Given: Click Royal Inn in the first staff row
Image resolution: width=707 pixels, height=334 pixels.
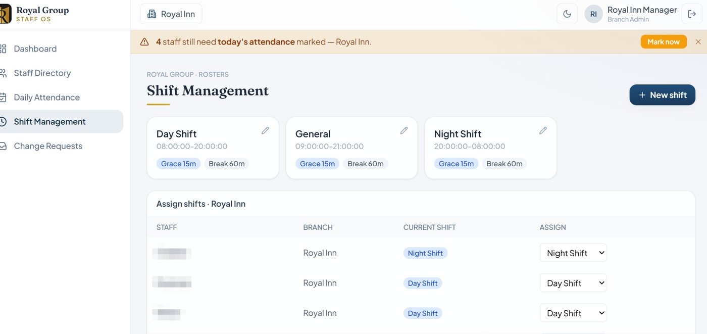Looking at the screenshot, I should pyautogui.click(x=320, y=253).
